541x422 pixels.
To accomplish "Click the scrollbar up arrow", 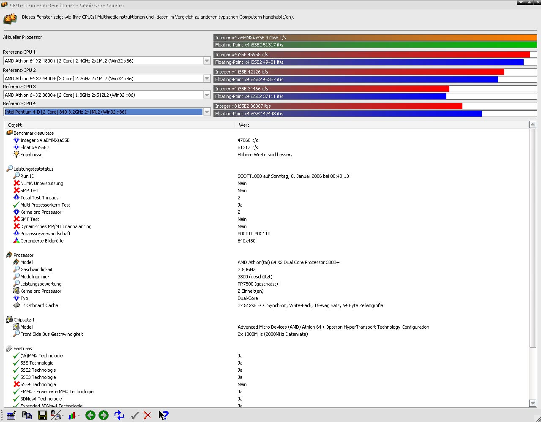I will pyautogui.click(x=533, y=125).
